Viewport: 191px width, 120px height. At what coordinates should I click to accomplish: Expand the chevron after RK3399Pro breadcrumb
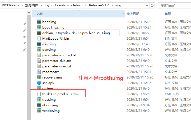22,5
